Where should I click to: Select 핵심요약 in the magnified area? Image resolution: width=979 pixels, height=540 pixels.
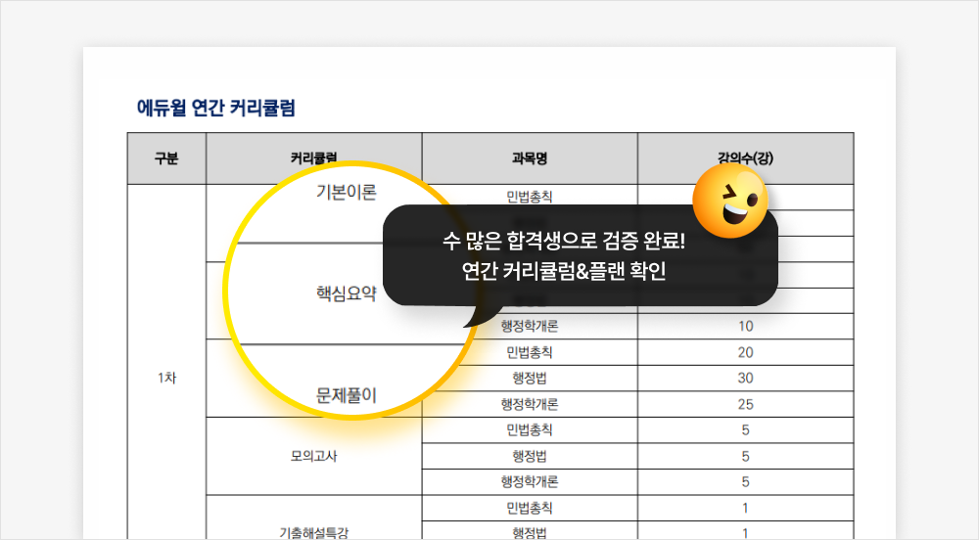[346, 293]
